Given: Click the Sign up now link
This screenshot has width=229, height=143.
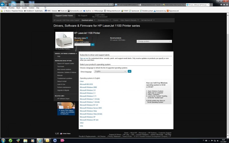Looking at the screenshot, I should pos(84,58).
